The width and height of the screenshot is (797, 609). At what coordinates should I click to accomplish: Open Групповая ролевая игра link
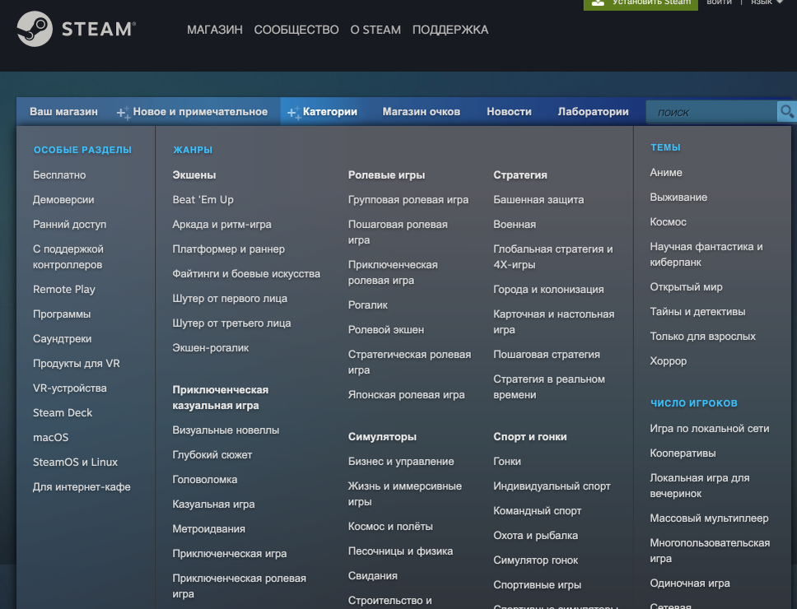click(x=408, y=200)
